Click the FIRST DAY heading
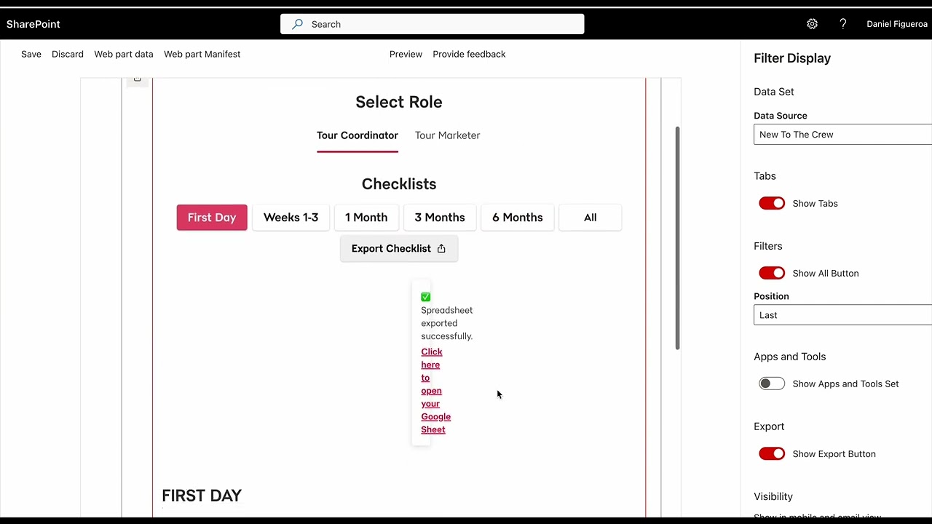The height and width of the screenshot is (524, 932). [x=202, y=496]
